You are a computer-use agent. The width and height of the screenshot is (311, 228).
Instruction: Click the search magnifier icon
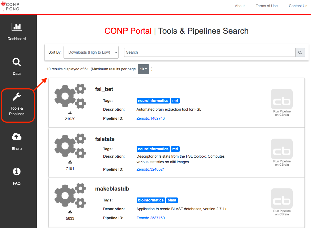pyautogui.click(x=300, y=52)
